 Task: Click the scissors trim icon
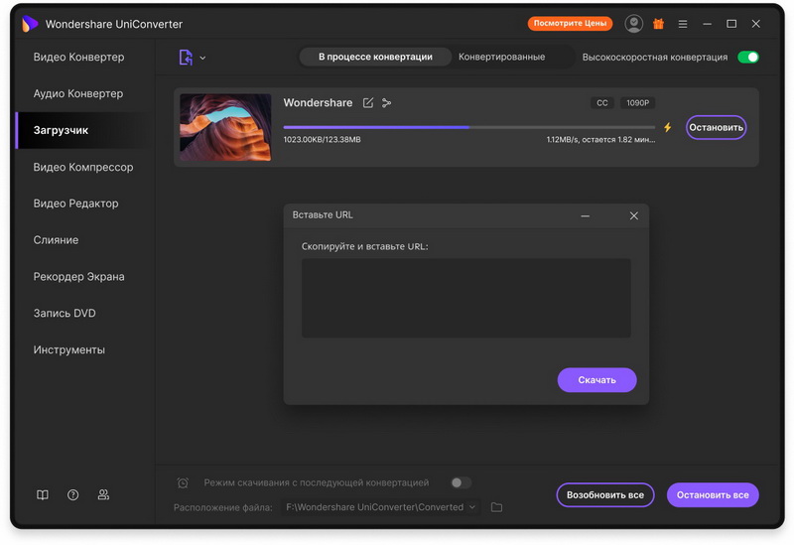coord(387,103)
